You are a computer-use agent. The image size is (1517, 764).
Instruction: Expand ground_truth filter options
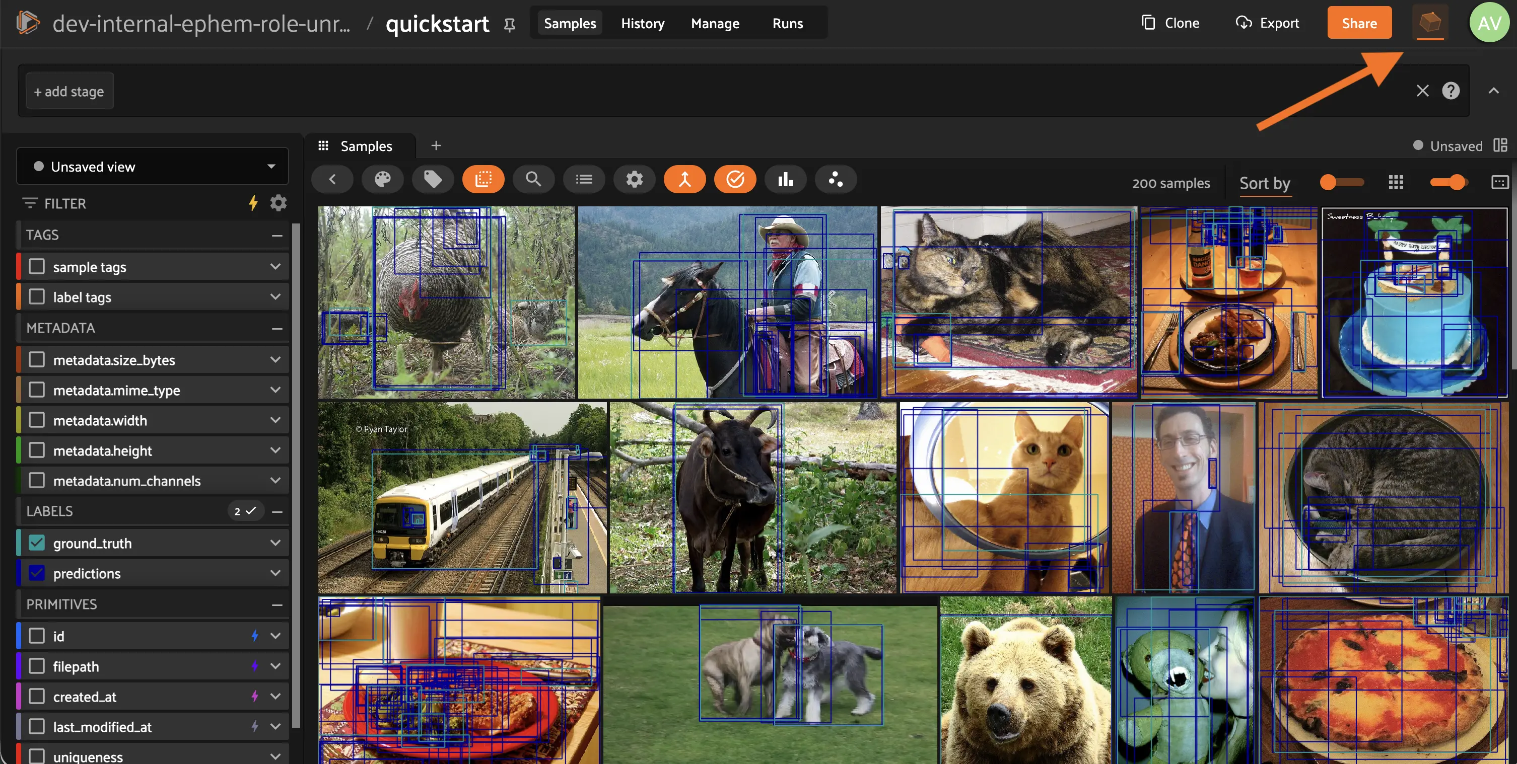(275, 543)
